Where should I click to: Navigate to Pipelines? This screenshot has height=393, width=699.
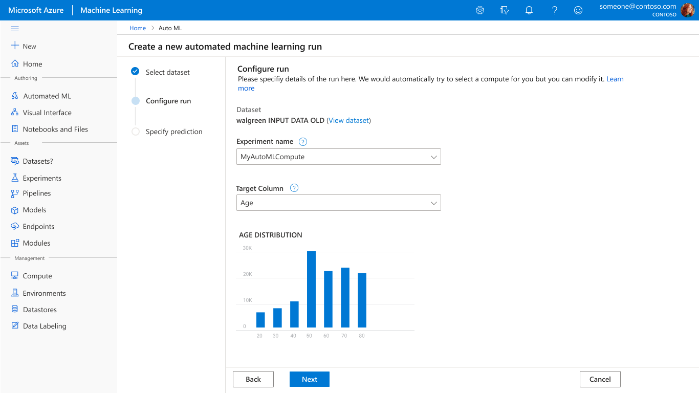(37, 193)
